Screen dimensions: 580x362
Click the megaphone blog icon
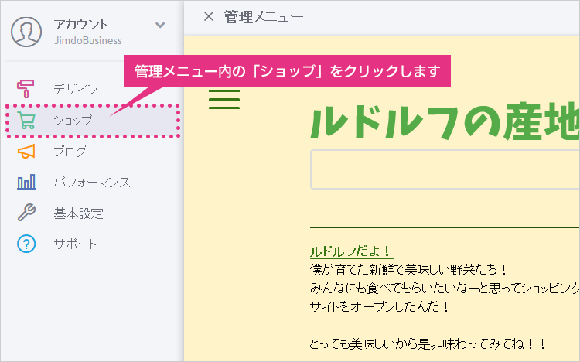coord(26,152)
